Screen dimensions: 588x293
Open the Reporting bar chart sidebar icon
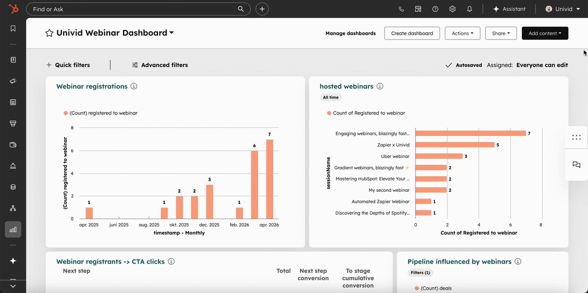tap(13, 228)
